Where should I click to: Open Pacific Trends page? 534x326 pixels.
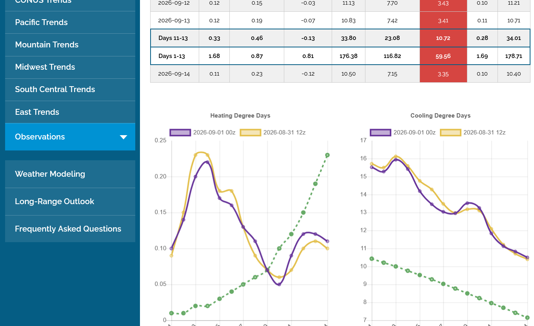point(70,22)
